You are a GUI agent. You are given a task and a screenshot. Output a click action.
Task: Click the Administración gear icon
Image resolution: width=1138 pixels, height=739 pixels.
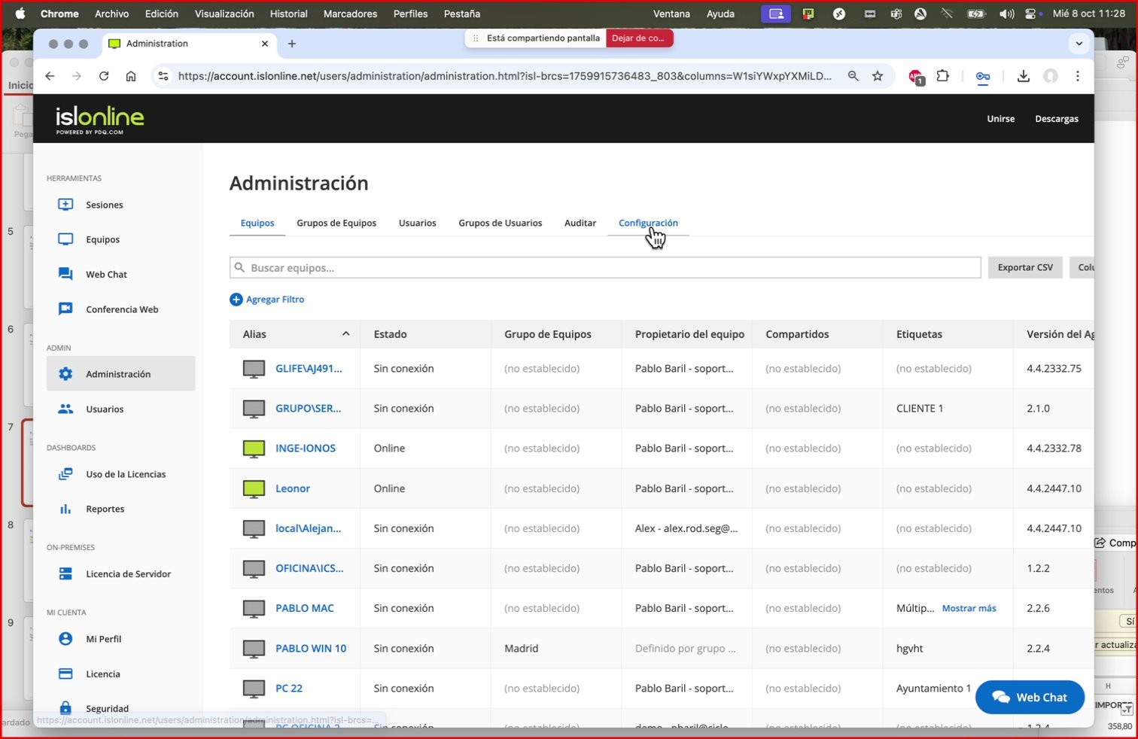tap(65, 374)
